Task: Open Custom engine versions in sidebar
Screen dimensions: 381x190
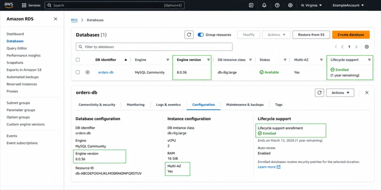Action: pos(26,124)
